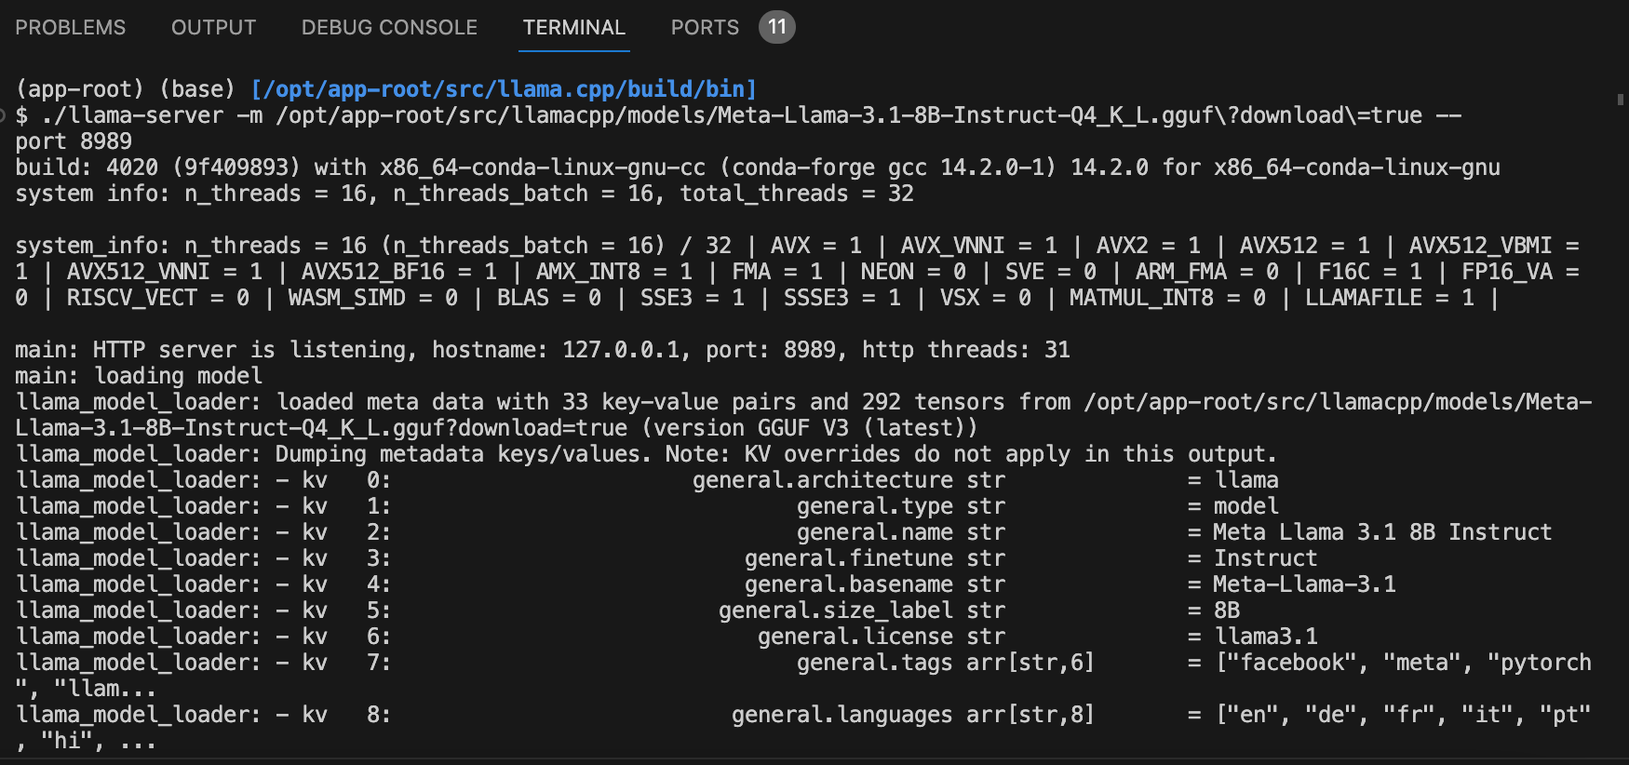The height and width of the screenshot is (765, 1629).
Task: Click the general.size_label key
Action: tap(836, 611)
